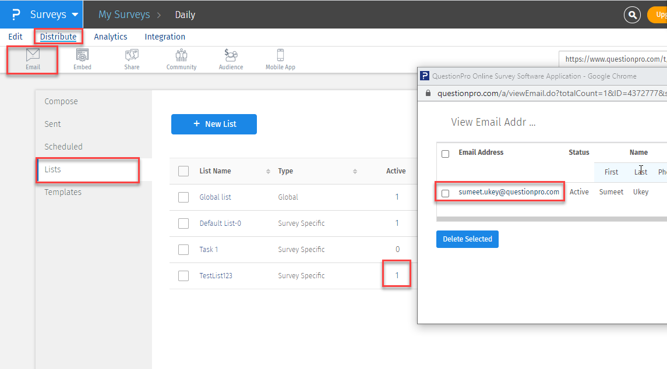Image resolution: width=667 pixels, height=369 pixels.
Task: Open the Email distribution icon
Action: [x=33, y=56]
